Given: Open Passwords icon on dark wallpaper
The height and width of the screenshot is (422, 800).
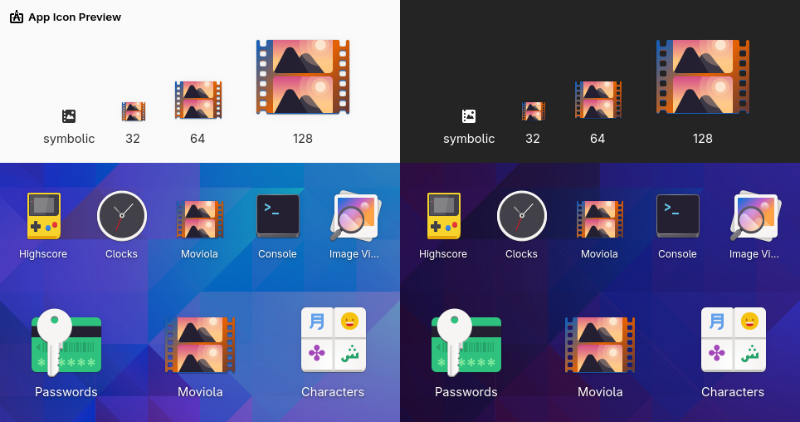Looking at the screenshot, I should (x=466, y=342).
